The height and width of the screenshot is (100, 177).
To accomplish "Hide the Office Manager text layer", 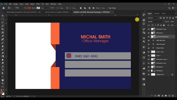I will [x=149, y=44].
